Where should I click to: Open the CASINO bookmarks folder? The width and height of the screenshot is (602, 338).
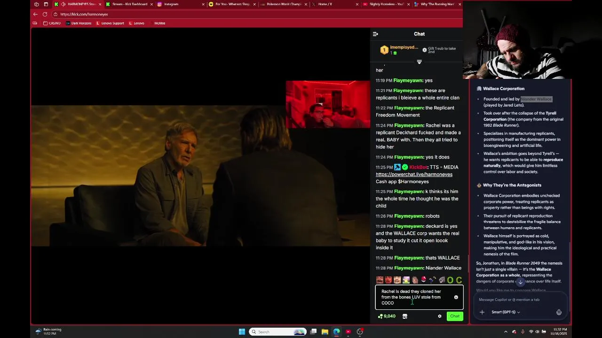pos(52,23)
